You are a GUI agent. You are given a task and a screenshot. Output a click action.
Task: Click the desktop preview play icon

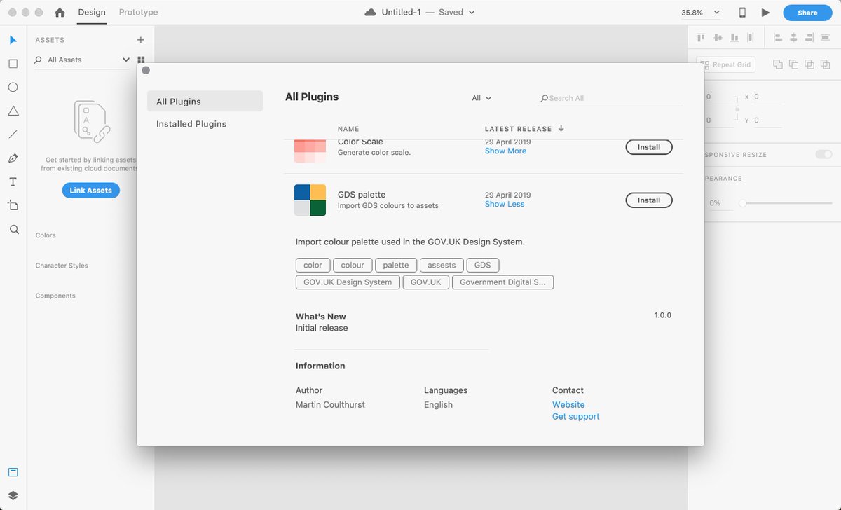click(765, 13)
